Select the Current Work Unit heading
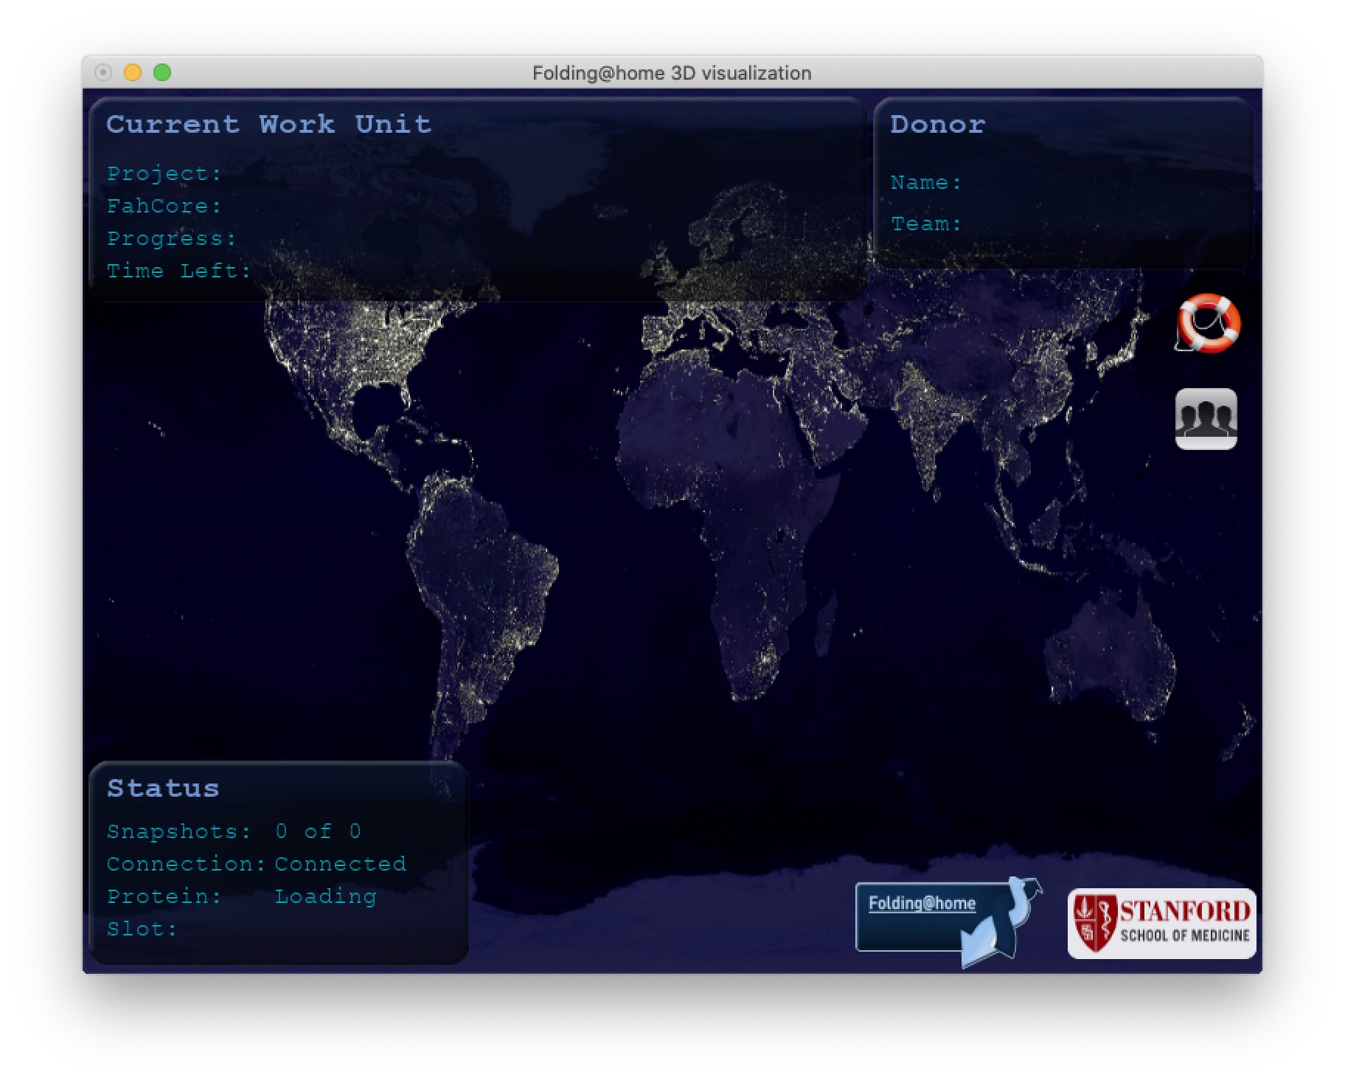 click(268, 124)
